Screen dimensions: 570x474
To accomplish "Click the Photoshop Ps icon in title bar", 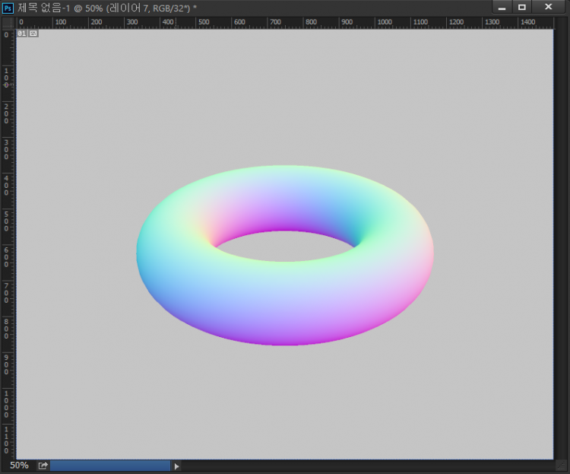I will click(8, 8).
